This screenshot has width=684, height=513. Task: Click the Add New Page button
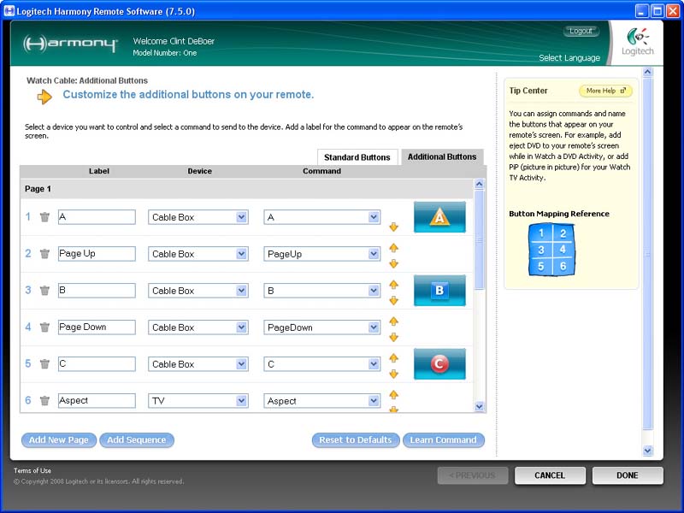click(59, 440)
